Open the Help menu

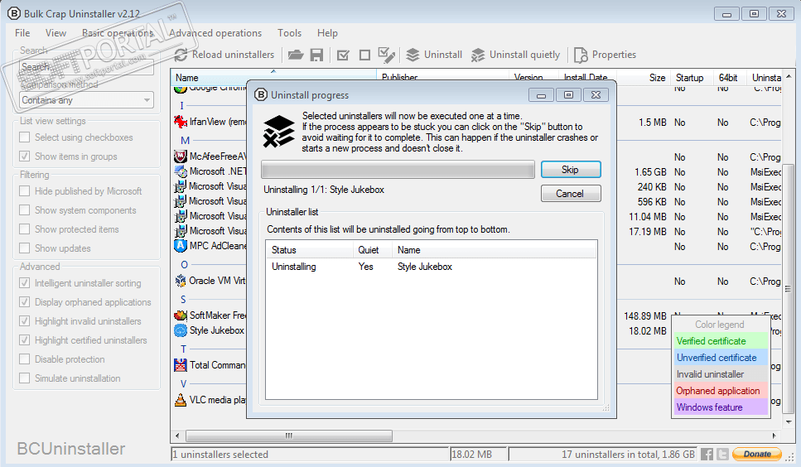[x=327, y=33]
